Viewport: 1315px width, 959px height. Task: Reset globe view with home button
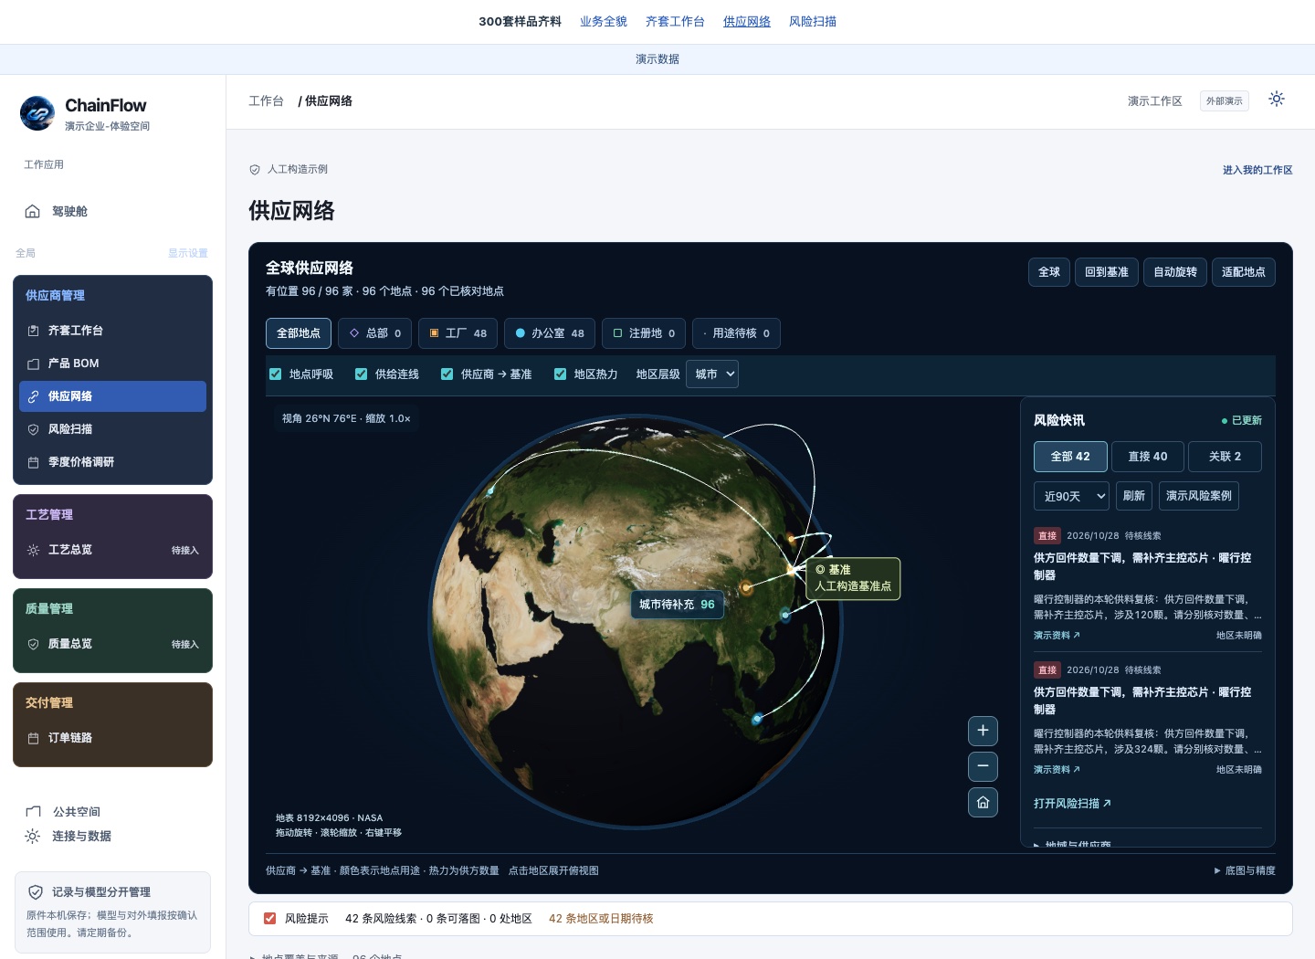(x=983, y=802)
